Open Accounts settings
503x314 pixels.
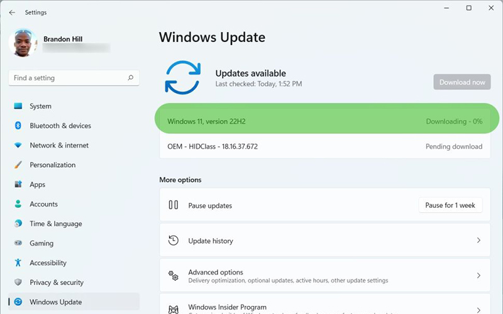click(x=74, y=204)
